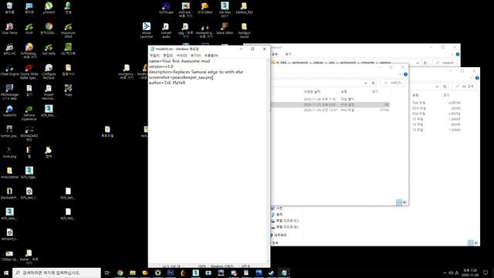Open the Recycle Bin desktop icon

coord(9,8)
